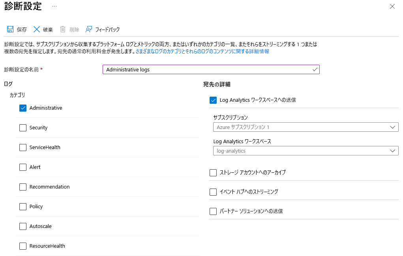Screen dimensions: 403x256
Task: Enable the Security category checkbox
Action: tap(23, 128)
